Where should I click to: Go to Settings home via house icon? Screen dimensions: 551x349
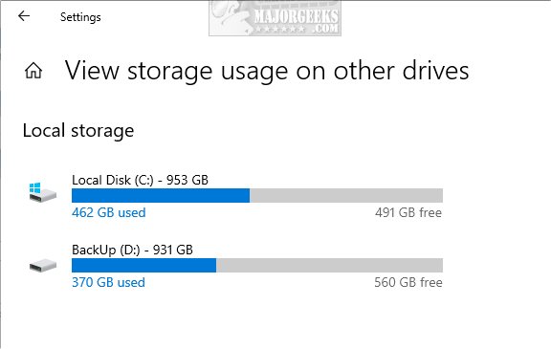pyautogui.click(x=33, y=70)
